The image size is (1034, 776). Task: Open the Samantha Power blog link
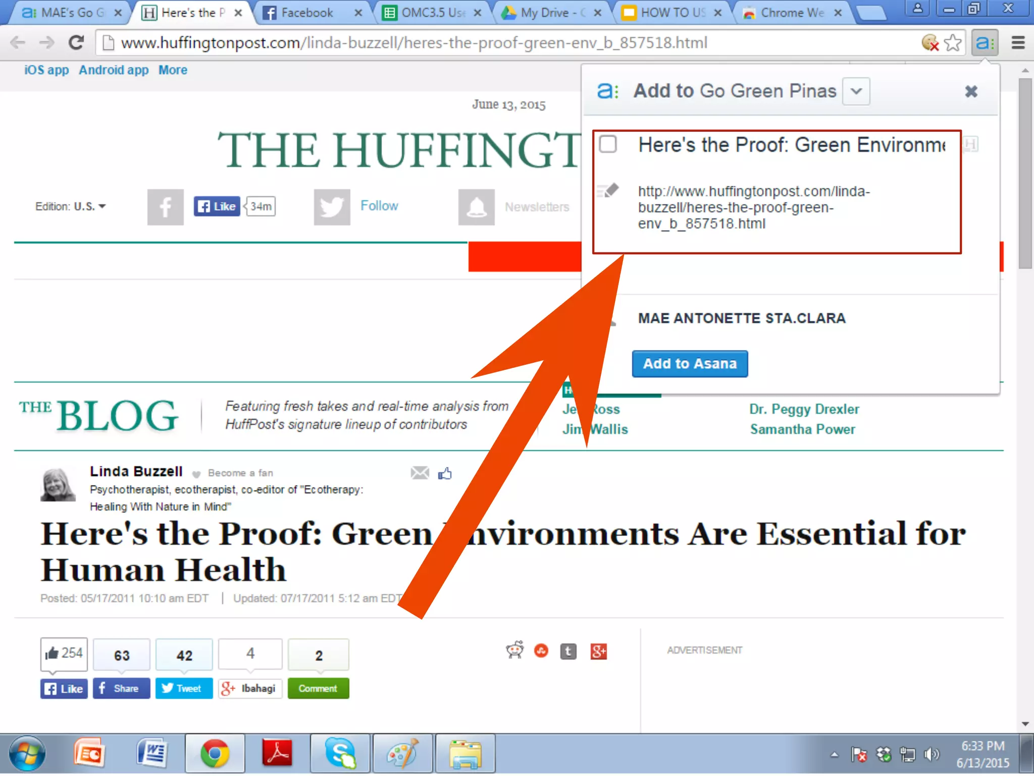pyautogui.click(x=802, y=429)
